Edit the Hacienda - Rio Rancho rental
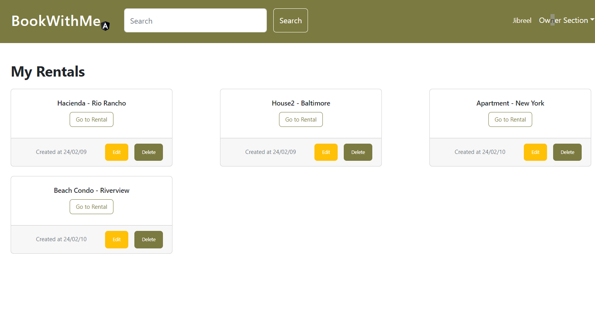The image size is (595, 325). click(x=116, y=152)
